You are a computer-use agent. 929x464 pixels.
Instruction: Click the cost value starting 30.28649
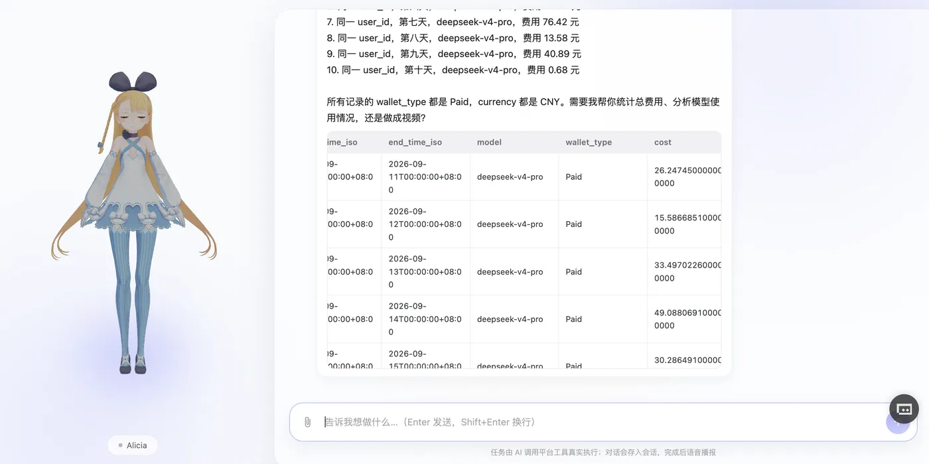(687, 360)
